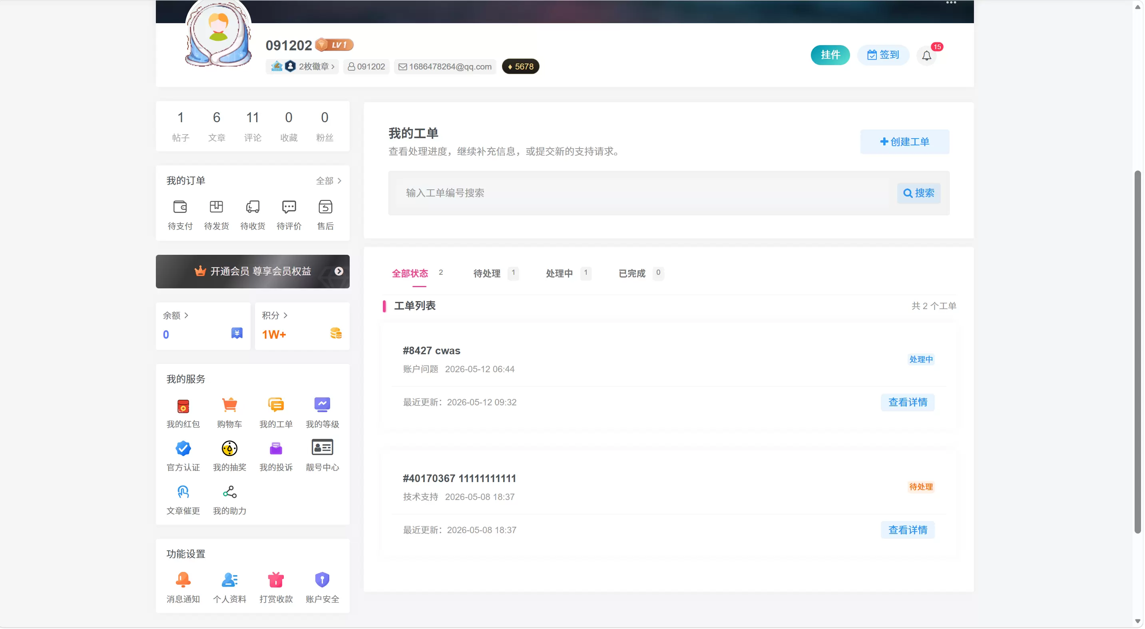View details of ticket #8427 cwas

(x=908, y=403)
